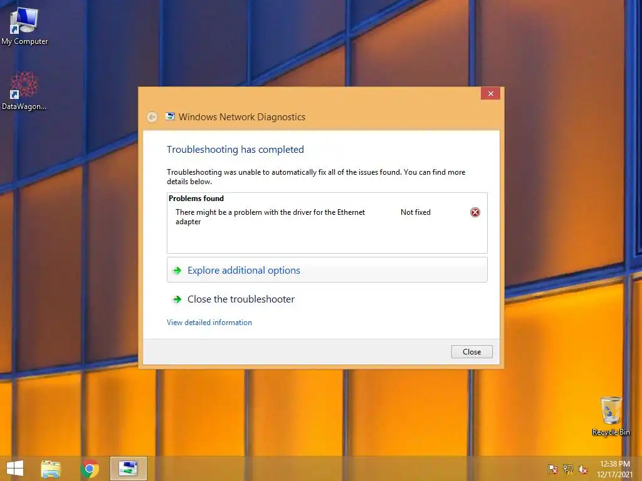Viewport: 642px width, 481px height.
Task: Open View detailed information link
Action: click(x=209, y=323)
